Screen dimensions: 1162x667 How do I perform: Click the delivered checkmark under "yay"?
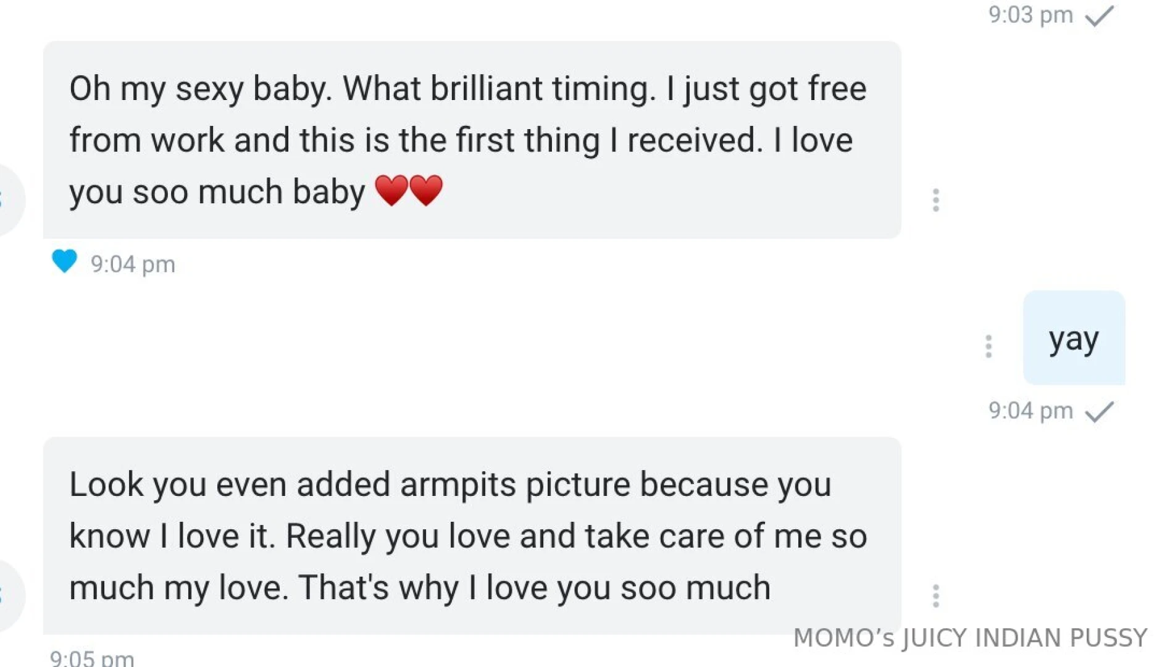tap(1099, 412)
